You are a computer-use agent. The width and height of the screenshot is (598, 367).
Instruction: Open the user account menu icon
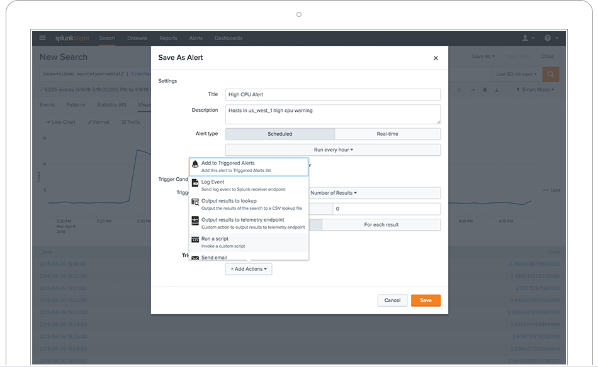(x=528, y=38)
